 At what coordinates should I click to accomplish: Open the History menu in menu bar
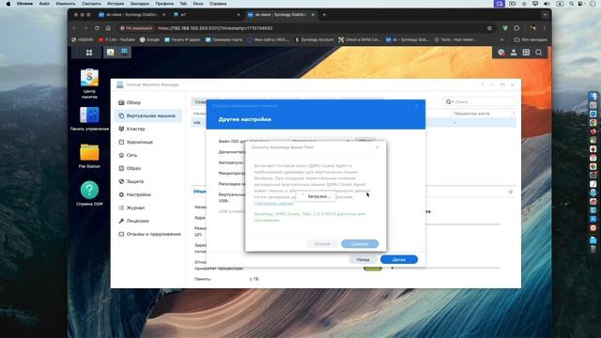tap(116, 4)
